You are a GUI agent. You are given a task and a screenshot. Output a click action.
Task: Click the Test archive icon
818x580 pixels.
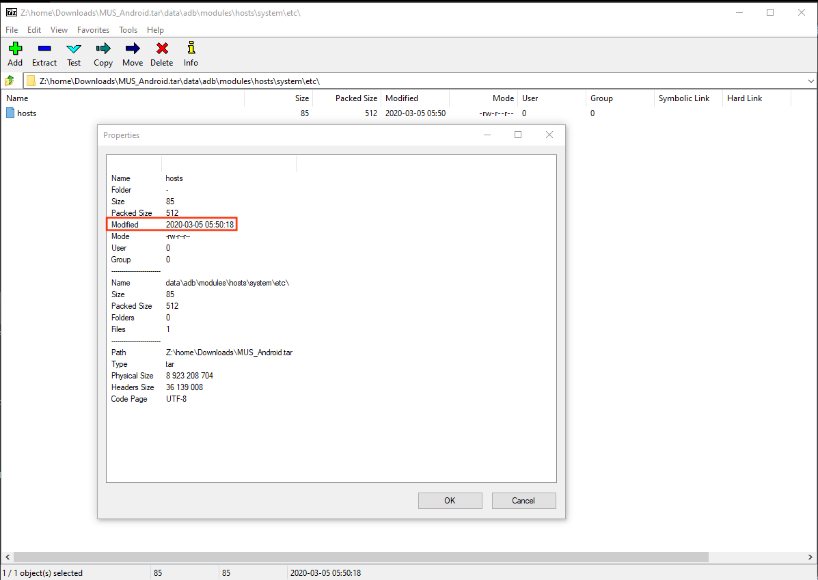pyautogui.click(x=73, y=49)
